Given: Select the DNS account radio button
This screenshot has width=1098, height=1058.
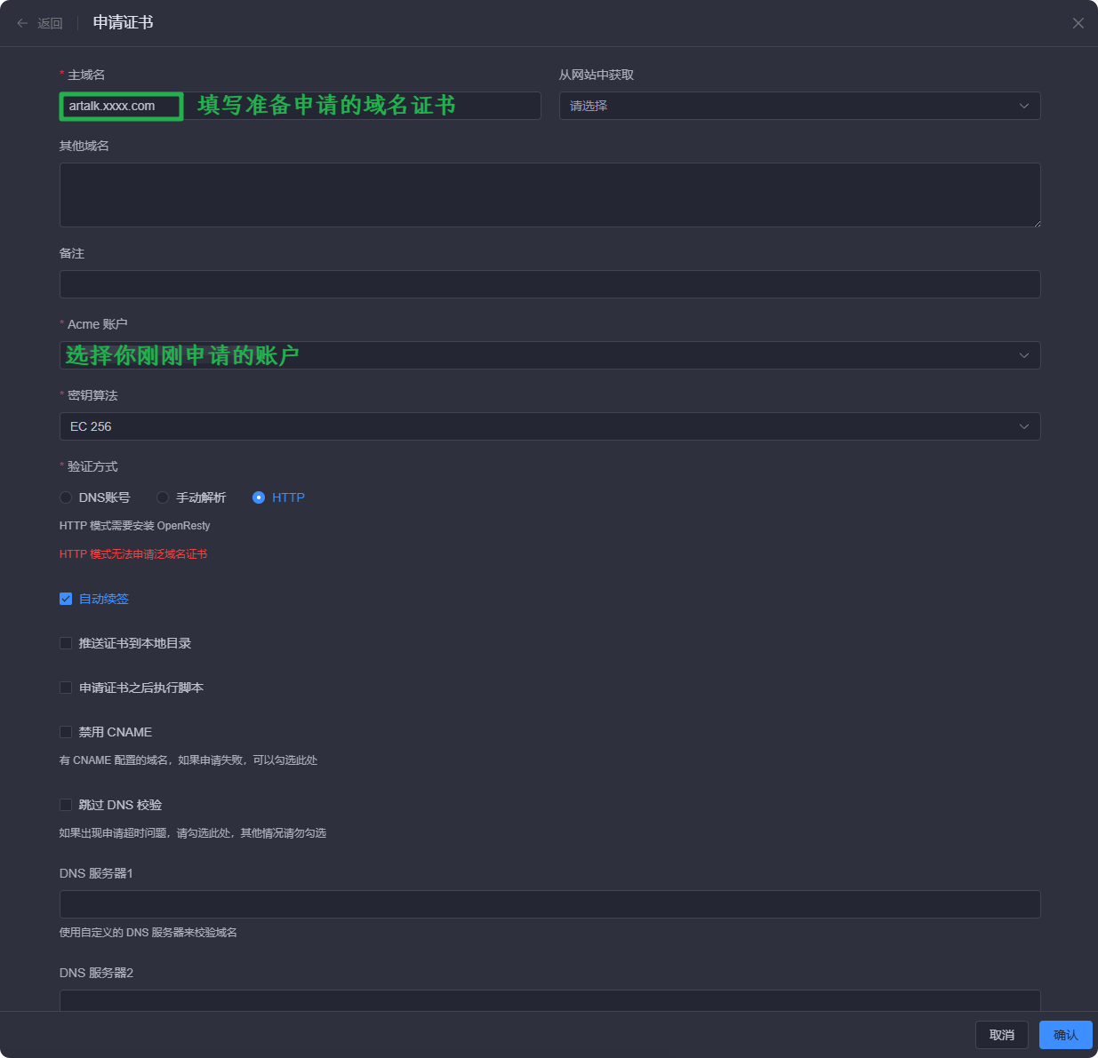Looking at the screenshot, I should tap(66, 497).
